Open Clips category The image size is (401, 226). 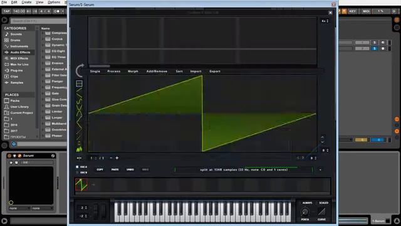point(14,77)
